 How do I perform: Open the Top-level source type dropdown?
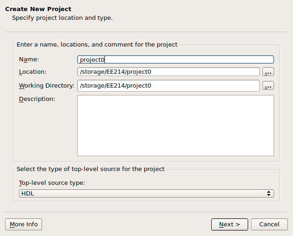click(x=146, y=194)
